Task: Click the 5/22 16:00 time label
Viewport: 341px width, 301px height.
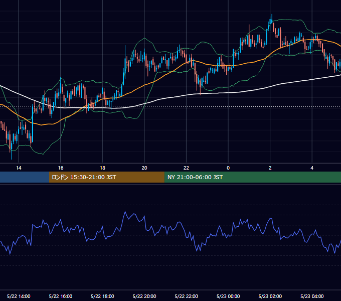Action: click(x=61, y=296)
